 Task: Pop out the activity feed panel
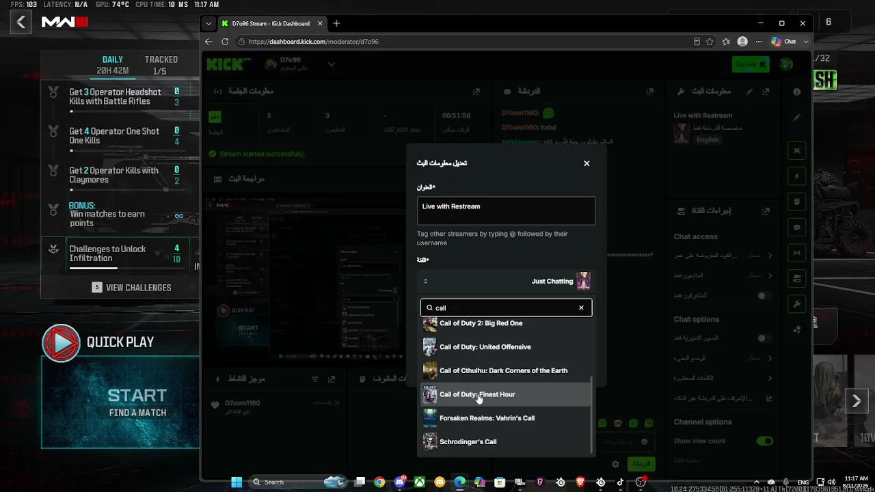point(332,379)
